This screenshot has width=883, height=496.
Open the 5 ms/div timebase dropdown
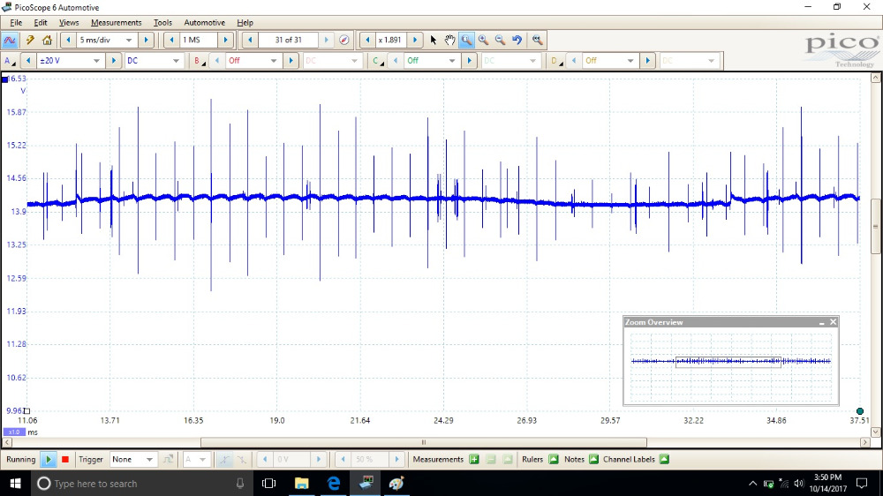coord(129,40)
